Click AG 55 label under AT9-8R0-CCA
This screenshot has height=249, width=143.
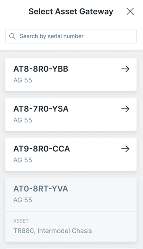tap(23, 160)
